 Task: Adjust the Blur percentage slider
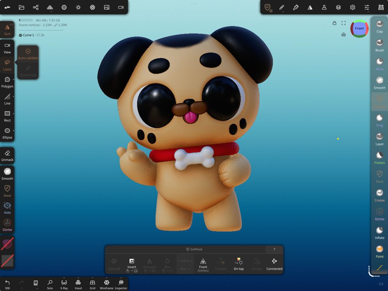[x=185, y=264]
